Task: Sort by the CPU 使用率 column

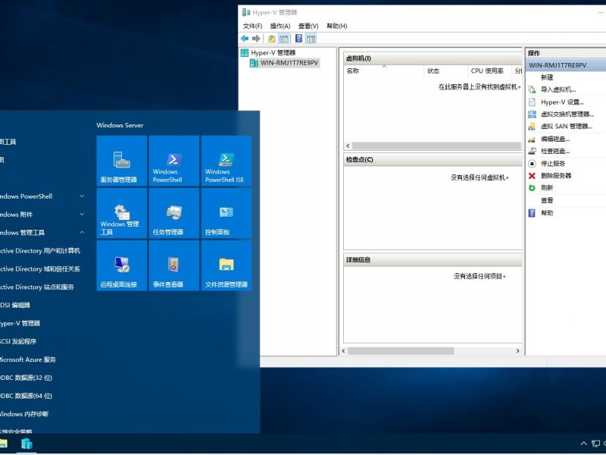Action: point(489,71)
